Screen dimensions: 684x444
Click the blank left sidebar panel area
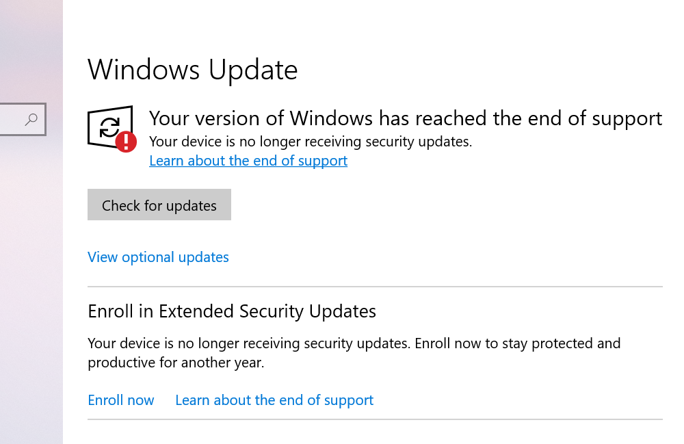(x=31, y=274)
